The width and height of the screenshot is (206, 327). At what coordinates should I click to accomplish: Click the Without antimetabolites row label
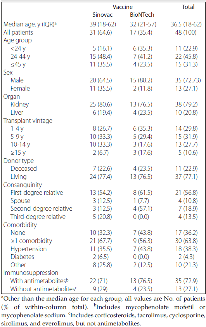pyautogui.click(x=44, y=289)
